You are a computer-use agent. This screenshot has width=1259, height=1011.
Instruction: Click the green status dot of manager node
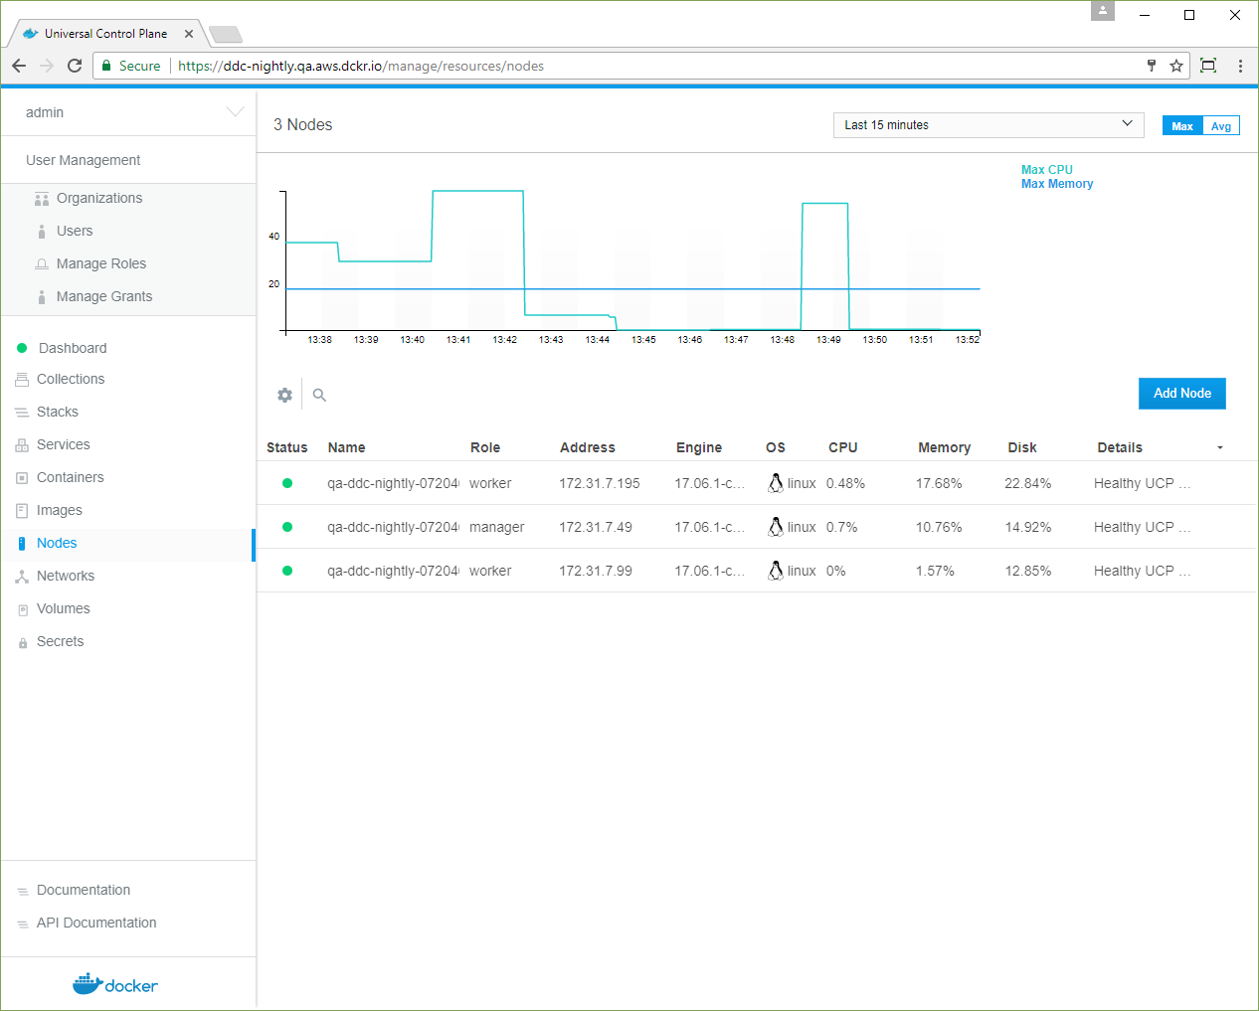coord(287,527)
